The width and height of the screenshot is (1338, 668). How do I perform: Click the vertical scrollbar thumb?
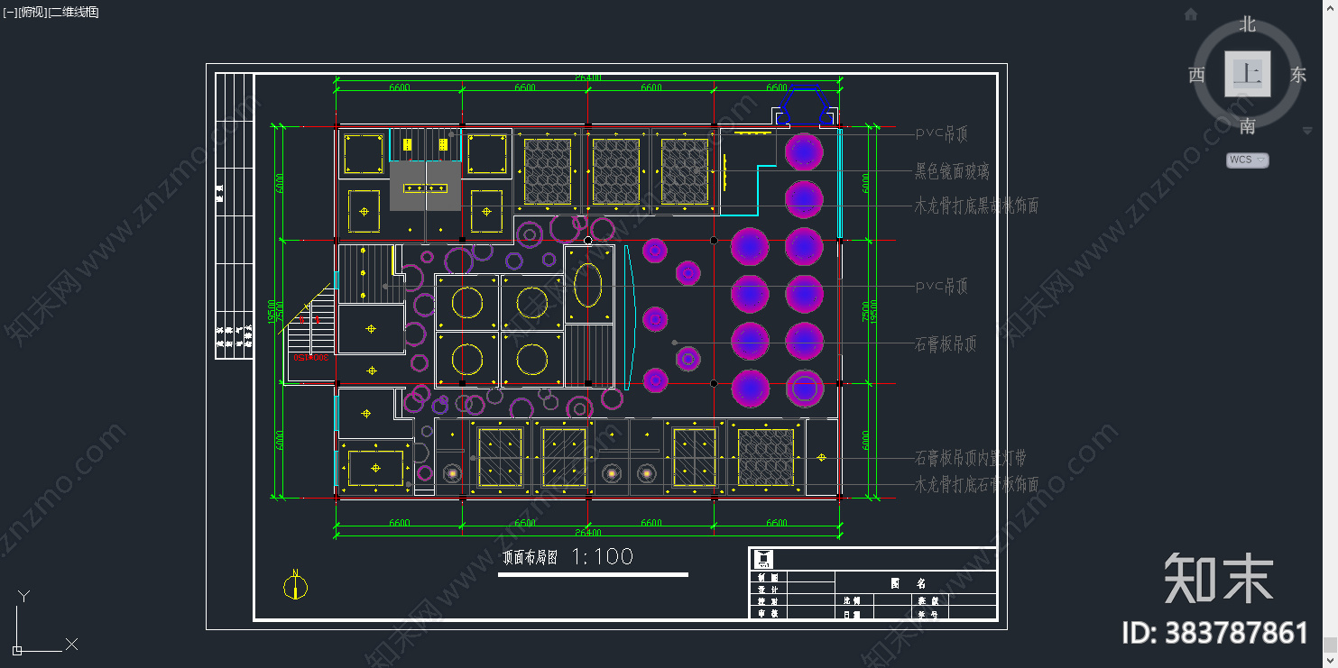coord(1331,645)
